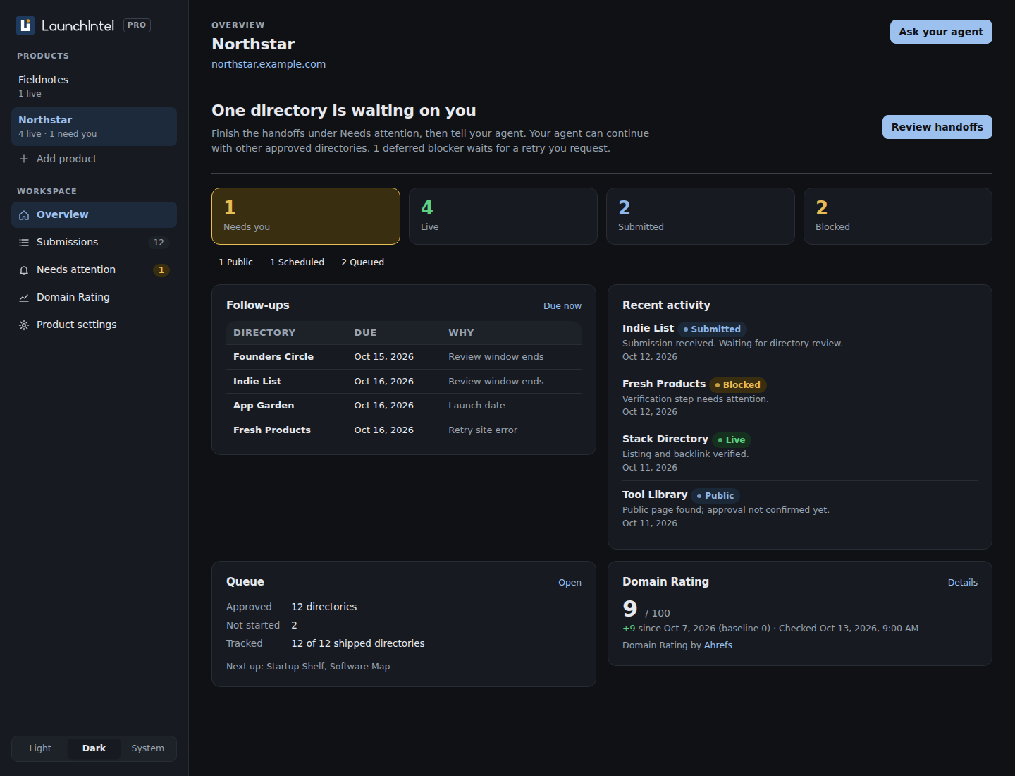Click the list icon next to Submissions

pos(24,243)
